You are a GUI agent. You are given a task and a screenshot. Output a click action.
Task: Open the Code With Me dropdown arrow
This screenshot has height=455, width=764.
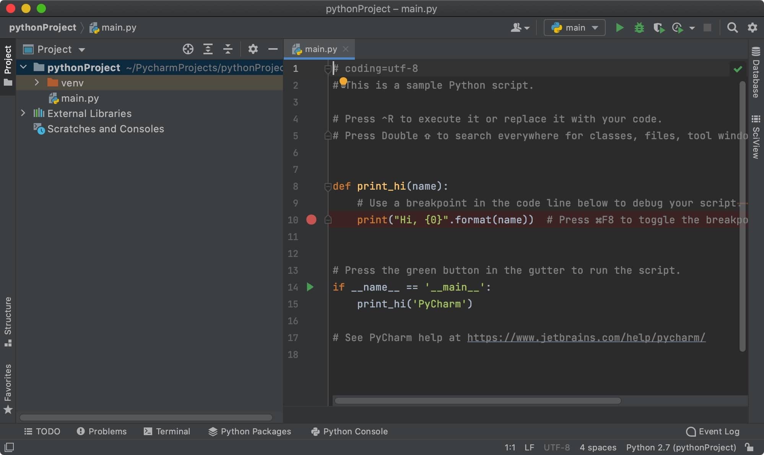pyautogui.click(x=527, y=28)
